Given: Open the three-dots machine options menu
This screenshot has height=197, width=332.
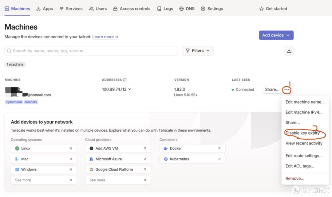Looking at the screenshot, I should (287, 90).
